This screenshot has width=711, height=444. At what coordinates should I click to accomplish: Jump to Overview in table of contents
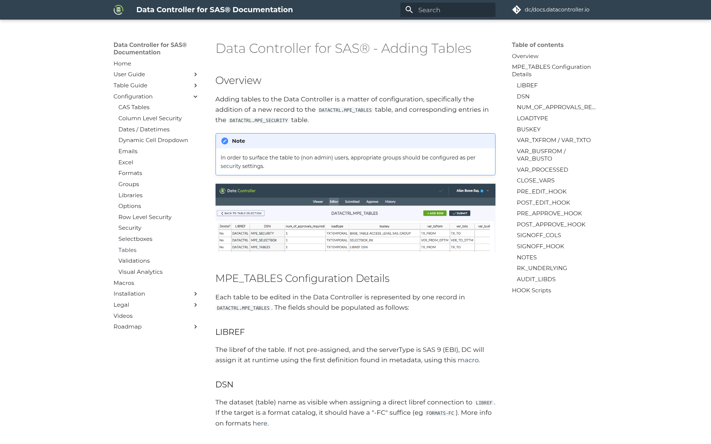coord(525,56)
